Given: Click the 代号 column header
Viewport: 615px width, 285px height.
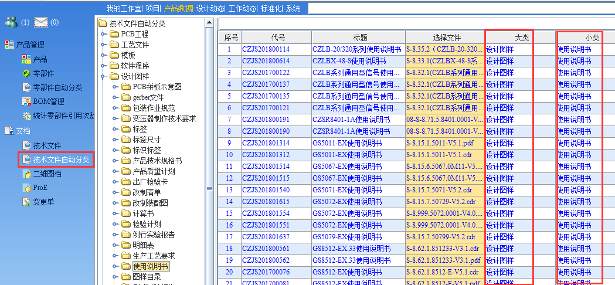Looking at the screenshot, I should [276, 38].
